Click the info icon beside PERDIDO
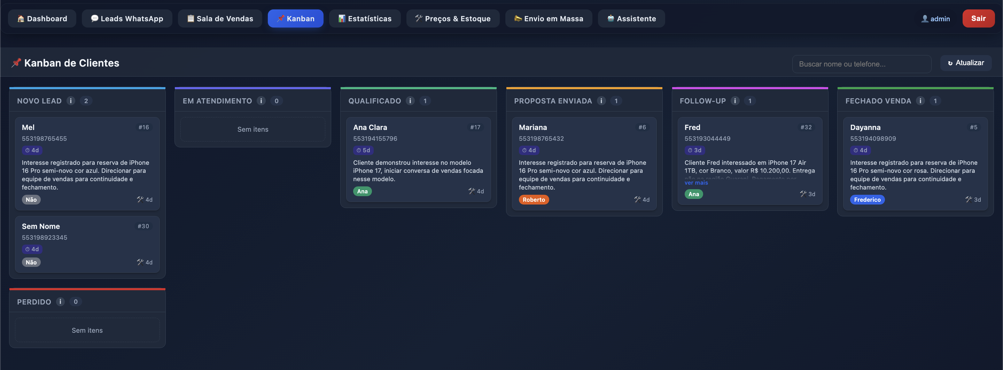Screen dimensions: 1003x370 (60, 302)
